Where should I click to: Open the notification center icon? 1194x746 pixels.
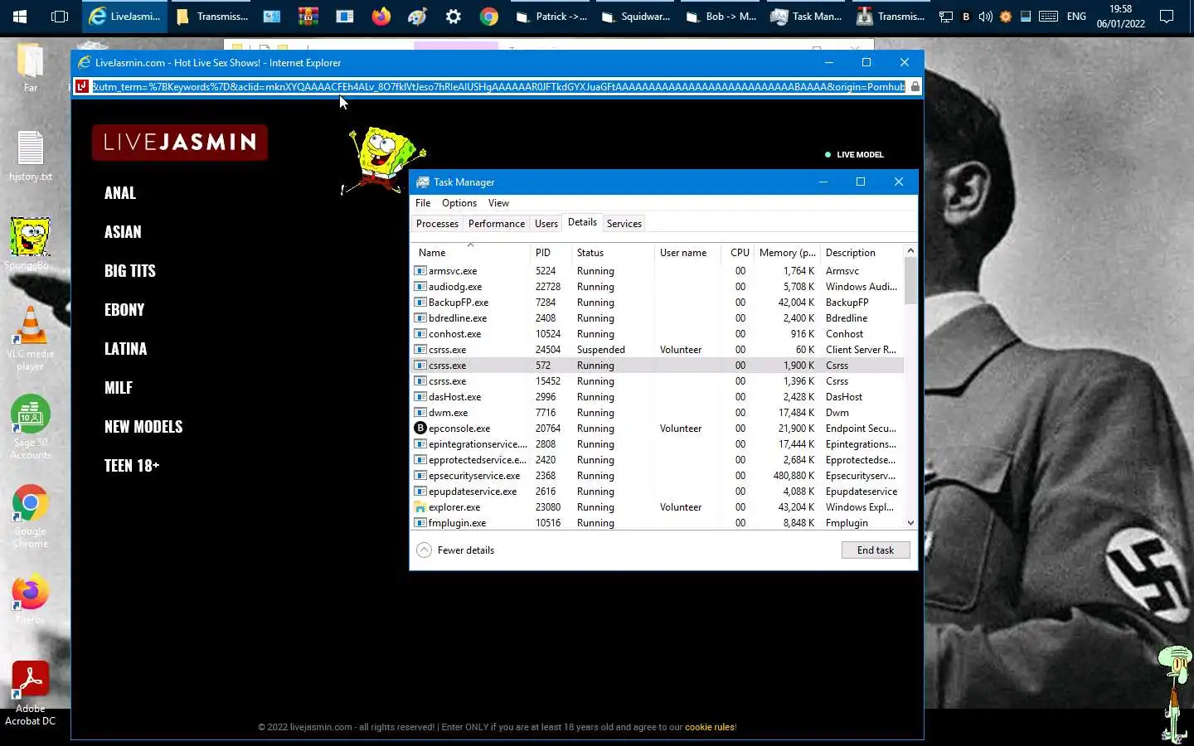pyautogui.click(x=1166, y=16)
